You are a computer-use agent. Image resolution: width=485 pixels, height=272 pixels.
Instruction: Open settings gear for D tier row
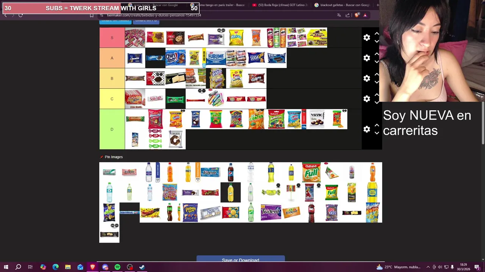click(x=366, y=129)
